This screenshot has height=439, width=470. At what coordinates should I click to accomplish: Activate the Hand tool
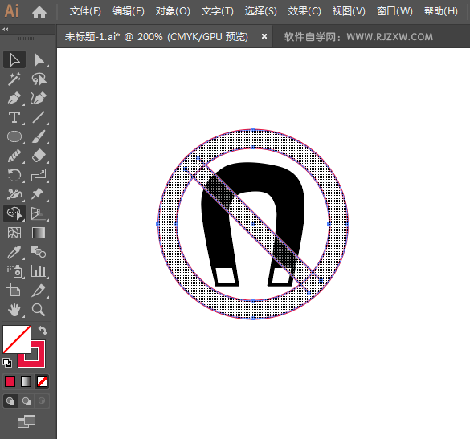(x=14, y=310)
